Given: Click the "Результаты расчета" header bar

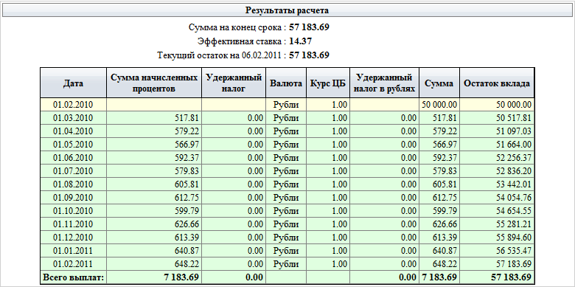Looking at the screenshot, I should coord(287,10).
